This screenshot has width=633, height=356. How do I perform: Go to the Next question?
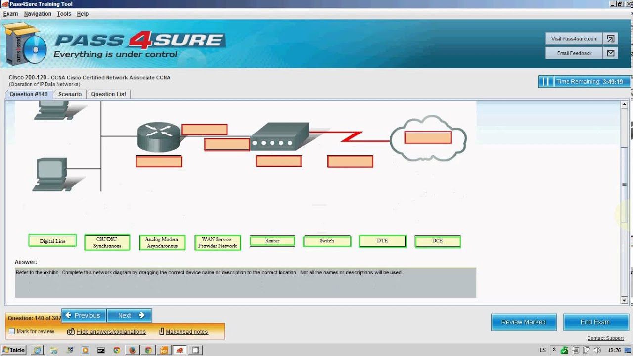130,315
